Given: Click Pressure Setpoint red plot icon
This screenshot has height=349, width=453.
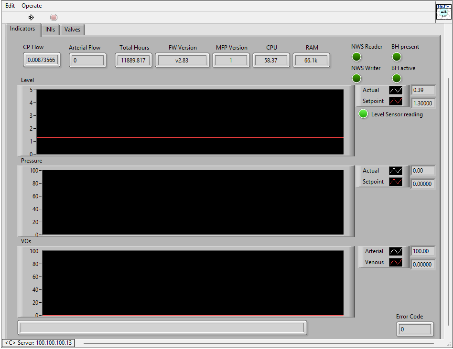Looking at the screenshot, I should coord(396,182).
